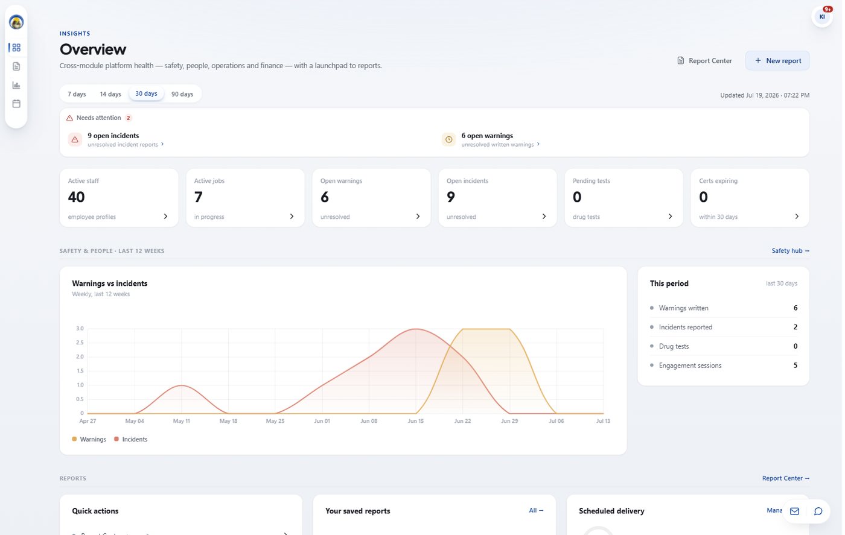845x535 pixels.
Task: Click the Incidents reported row
Action: pos(723,327)
